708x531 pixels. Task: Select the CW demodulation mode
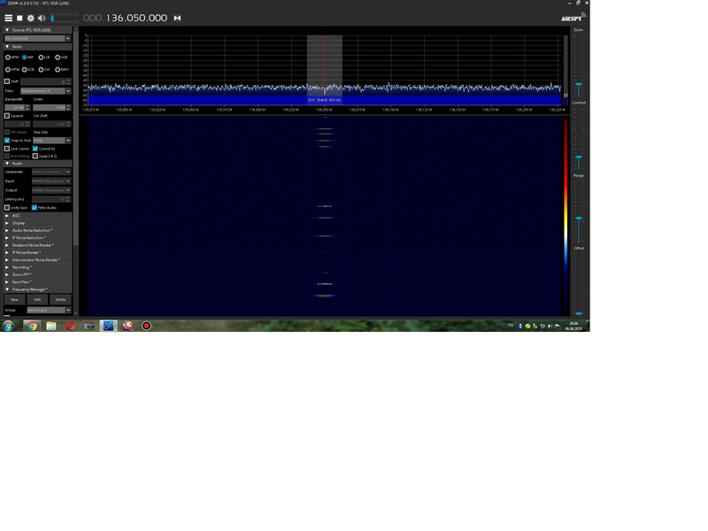tap(41, 70)
